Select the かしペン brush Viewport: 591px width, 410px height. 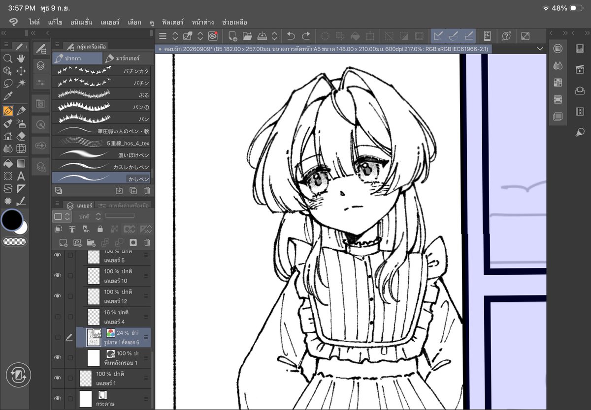point(102,178)
